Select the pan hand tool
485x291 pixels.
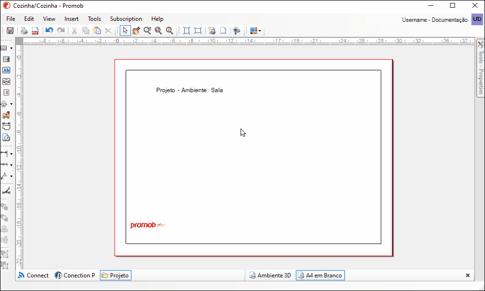coord(136,31)
